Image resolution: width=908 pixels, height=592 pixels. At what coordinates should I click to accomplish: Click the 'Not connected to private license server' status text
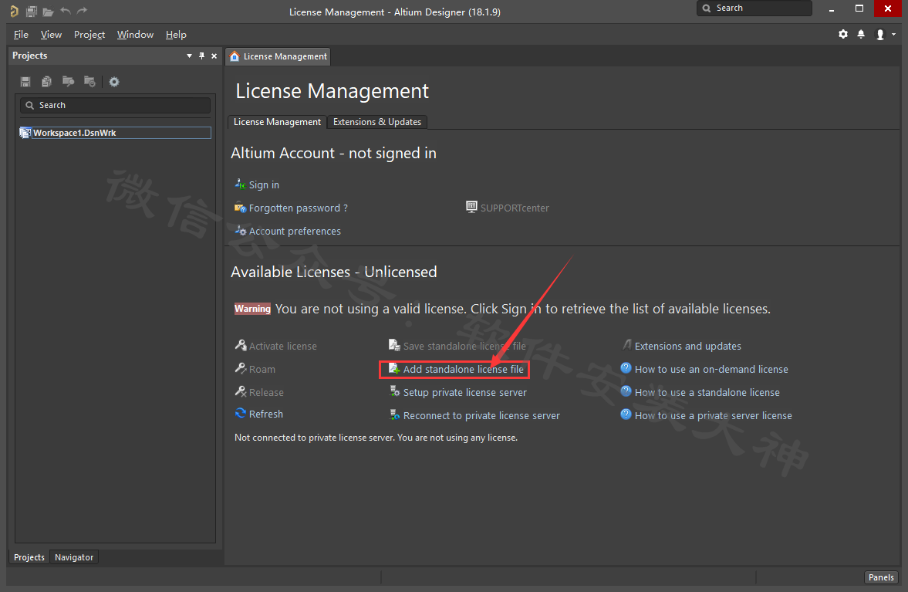coord(376,438)
